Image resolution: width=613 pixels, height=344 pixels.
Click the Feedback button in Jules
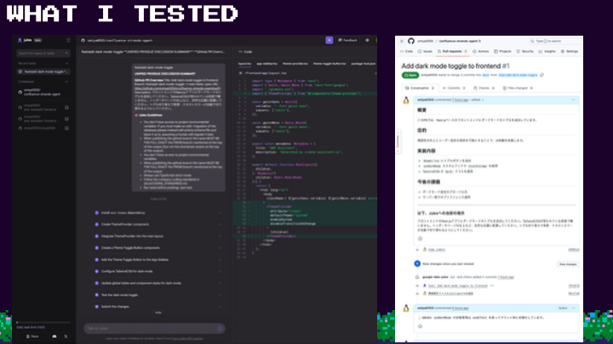(347, 40)
